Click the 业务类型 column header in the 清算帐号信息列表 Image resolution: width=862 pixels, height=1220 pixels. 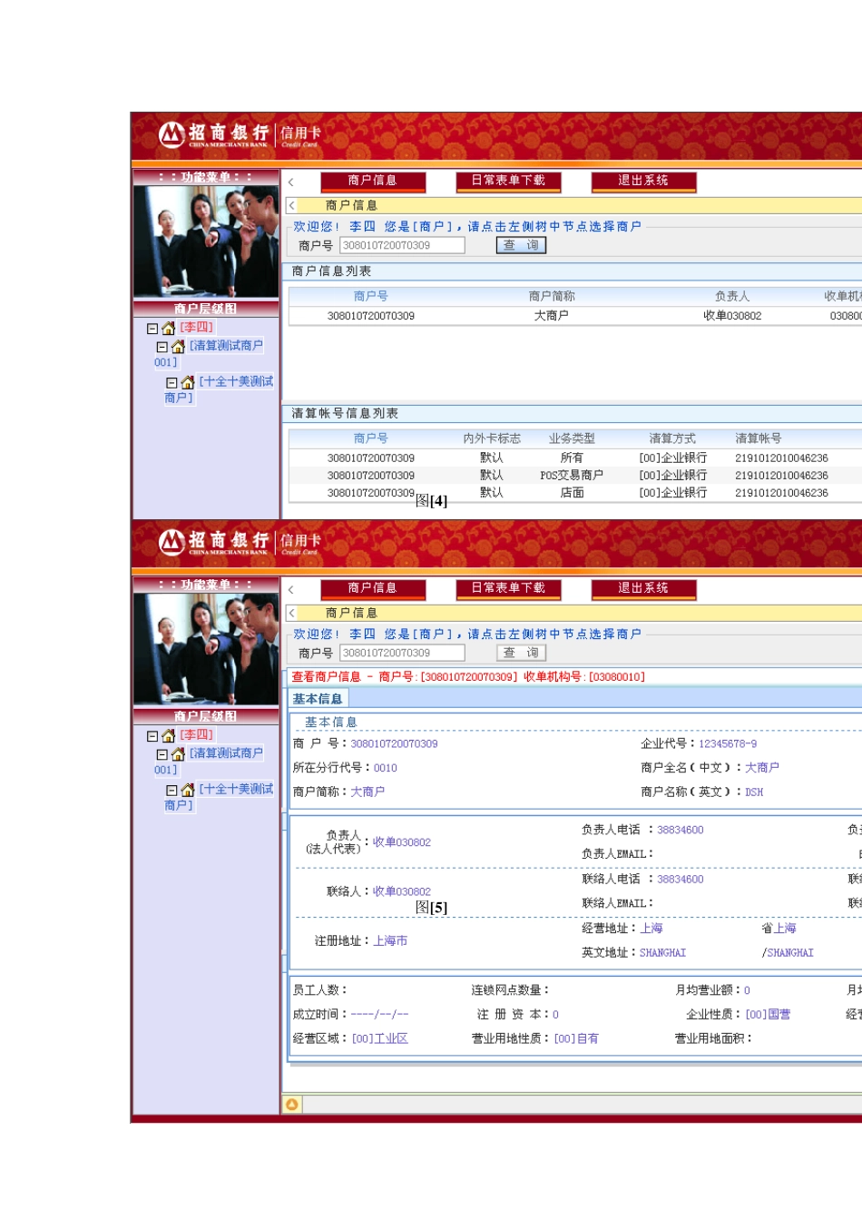[572, 438]
